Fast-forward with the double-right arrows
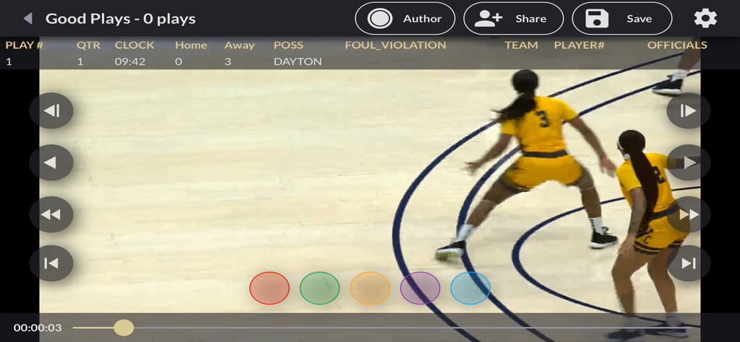Screen dimensions: 740x342 coord(689,215)
